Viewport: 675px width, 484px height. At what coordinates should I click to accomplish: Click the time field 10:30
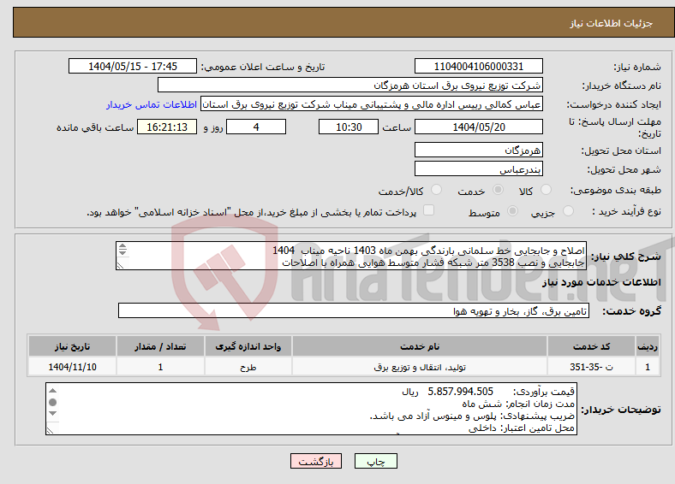coord(349,127)
